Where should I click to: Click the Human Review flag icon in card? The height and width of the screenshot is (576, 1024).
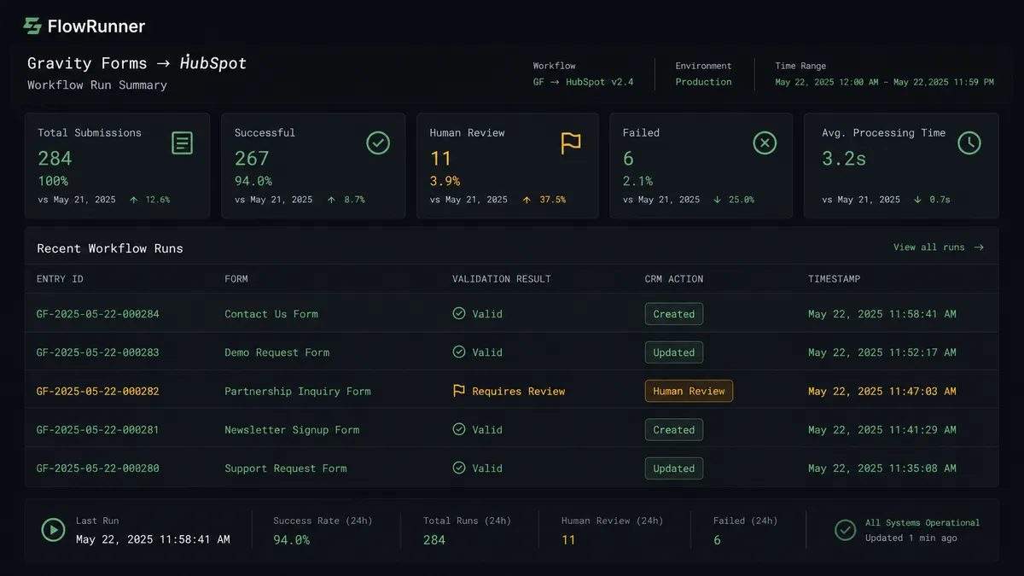pos(571,143)
